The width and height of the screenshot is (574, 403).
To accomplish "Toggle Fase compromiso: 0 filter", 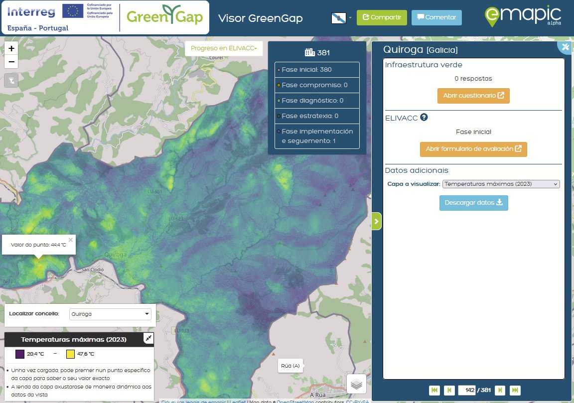I will 317,85.
